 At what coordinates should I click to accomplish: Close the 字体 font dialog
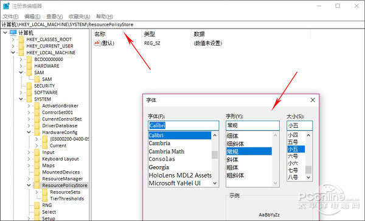click(313, 100)
